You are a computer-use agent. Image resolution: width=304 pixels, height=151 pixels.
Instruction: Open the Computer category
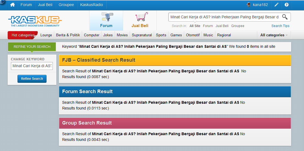click(92, 35)
